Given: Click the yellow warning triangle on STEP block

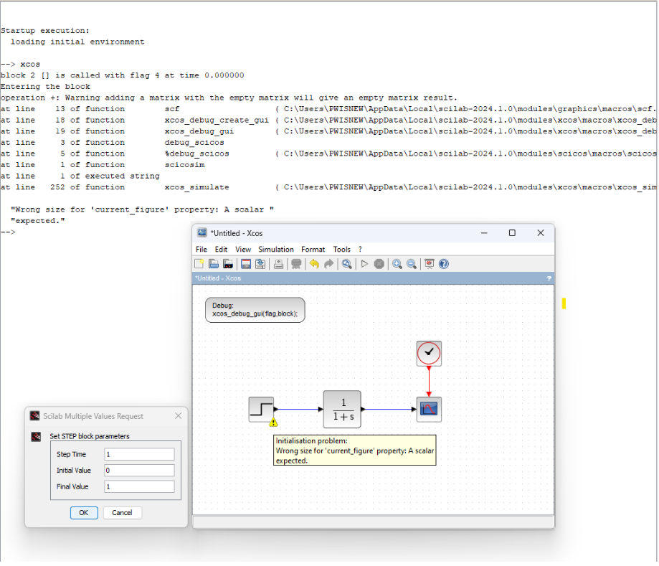Looking at the screenshot, I should point(273,423).
